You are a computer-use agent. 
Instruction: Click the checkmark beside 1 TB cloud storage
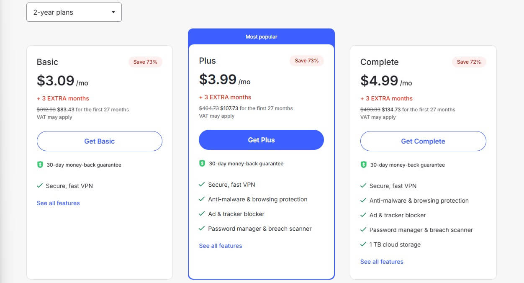click(x=363, y=244)
